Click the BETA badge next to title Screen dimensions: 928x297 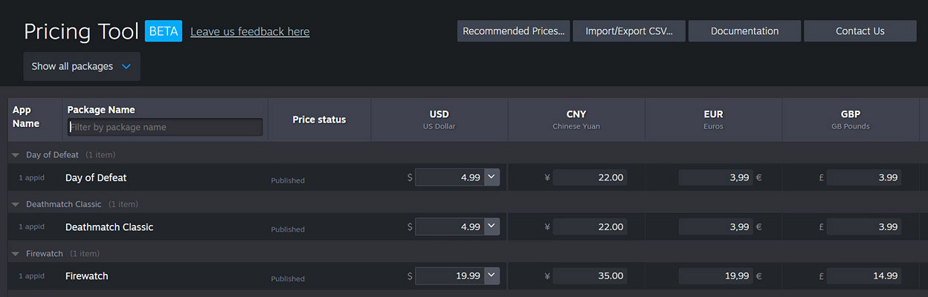(x=164, y=31)
